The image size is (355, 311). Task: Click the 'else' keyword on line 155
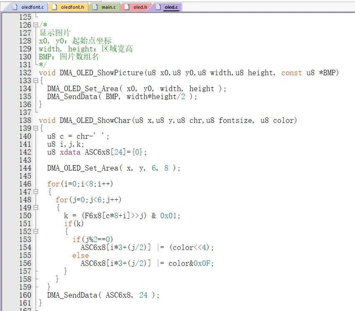tap(81, 255)
